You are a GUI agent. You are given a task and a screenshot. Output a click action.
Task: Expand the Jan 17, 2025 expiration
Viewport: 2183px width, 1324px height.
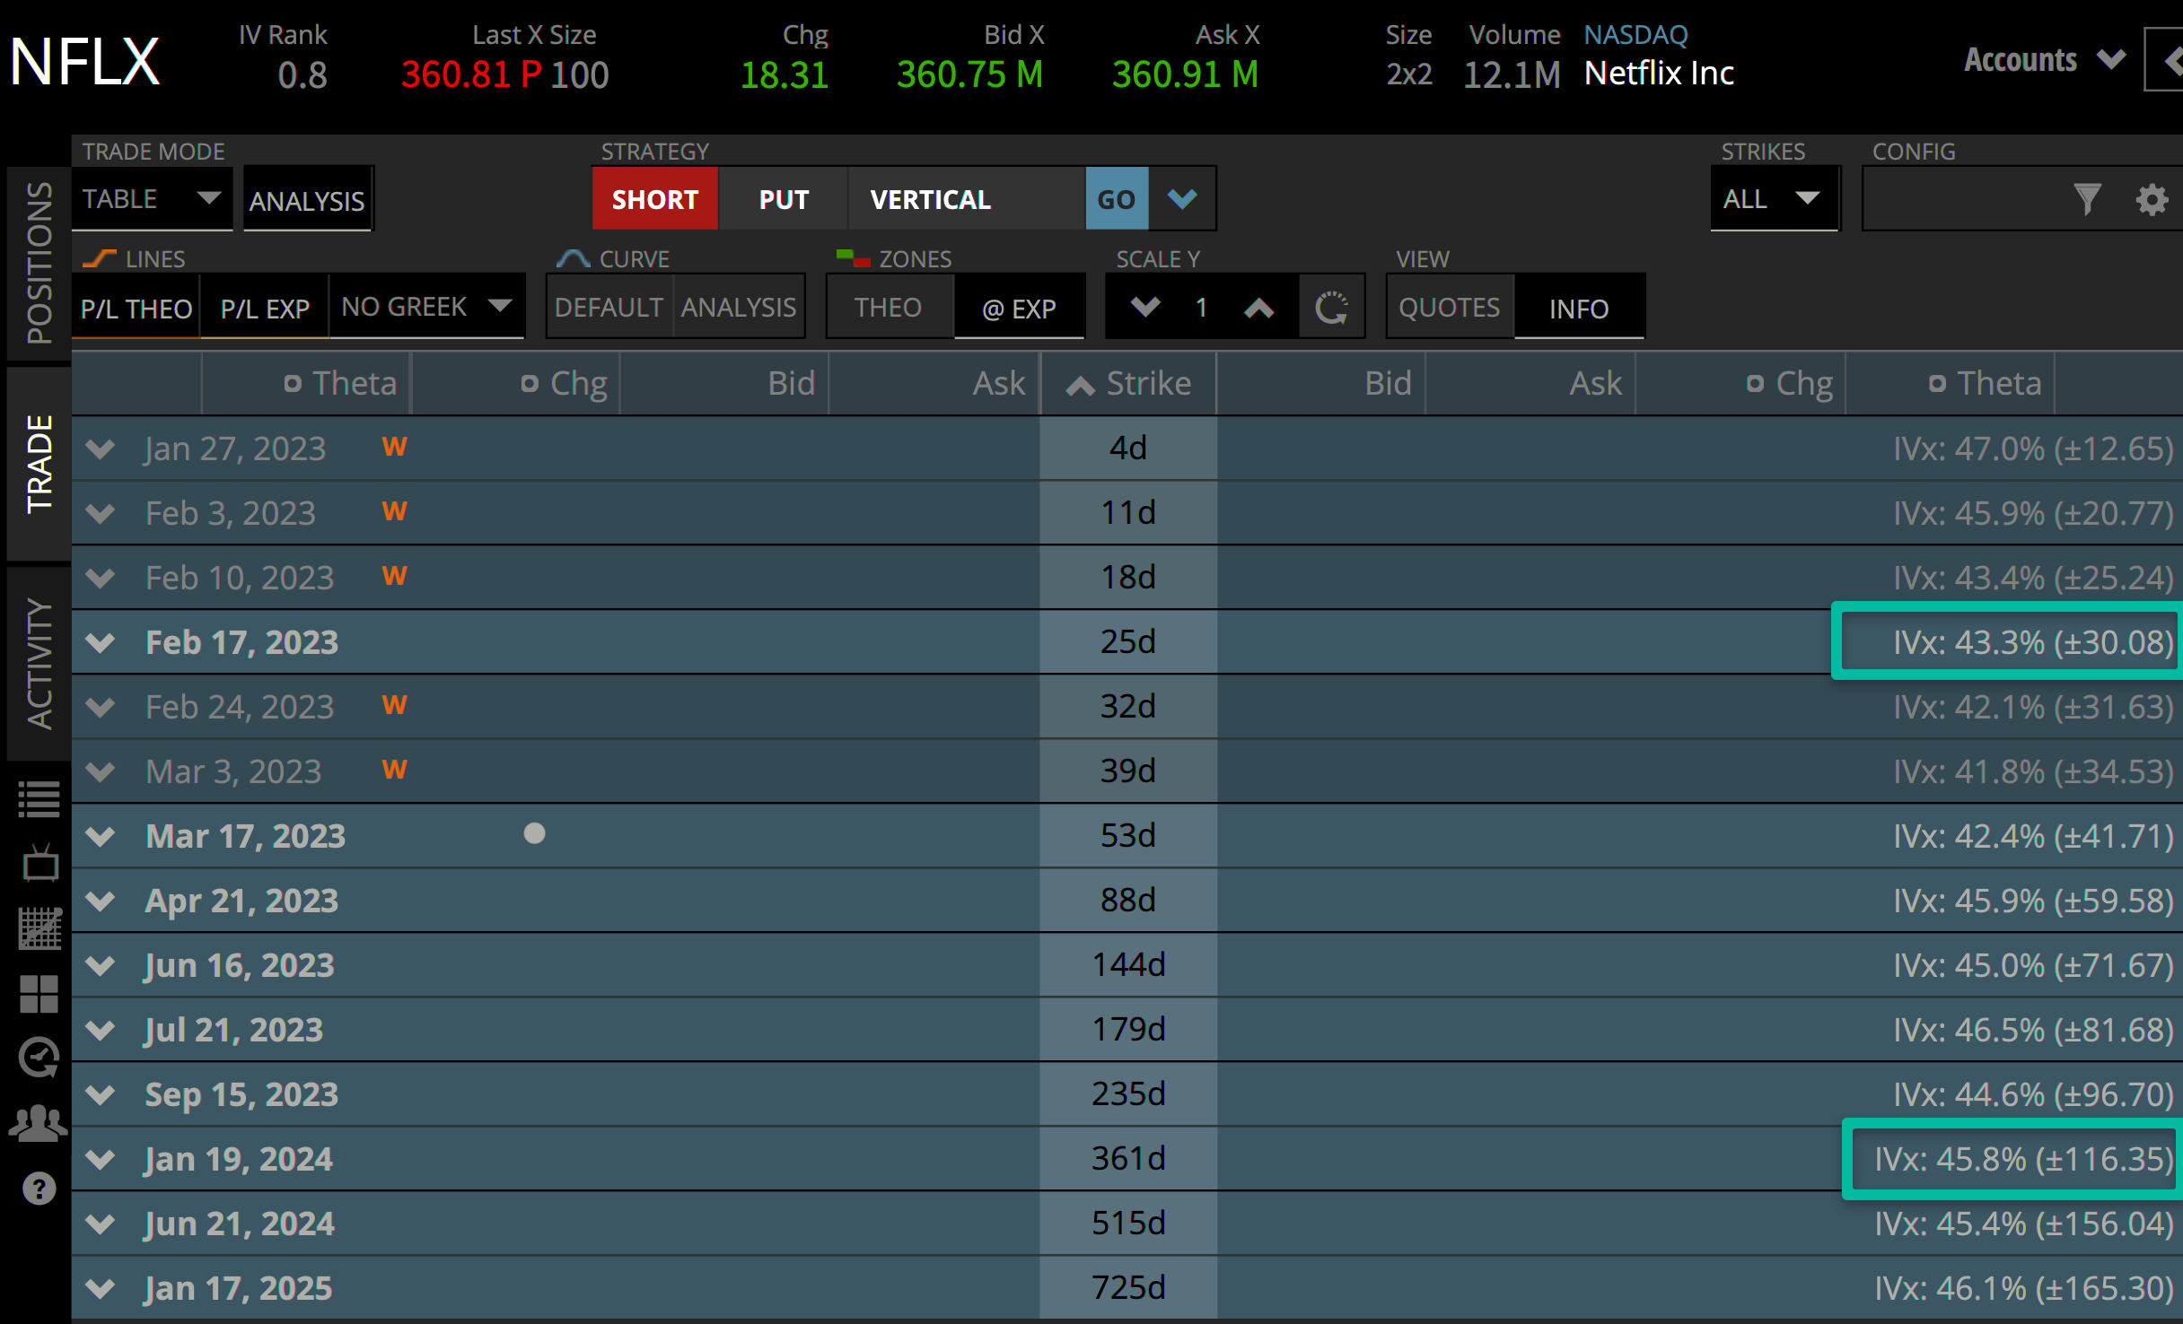tap(101, 1288)
